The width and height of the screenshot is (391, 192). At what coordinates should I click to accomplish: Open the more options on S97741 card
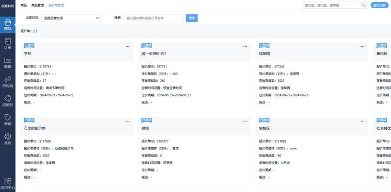pos(245,46)
